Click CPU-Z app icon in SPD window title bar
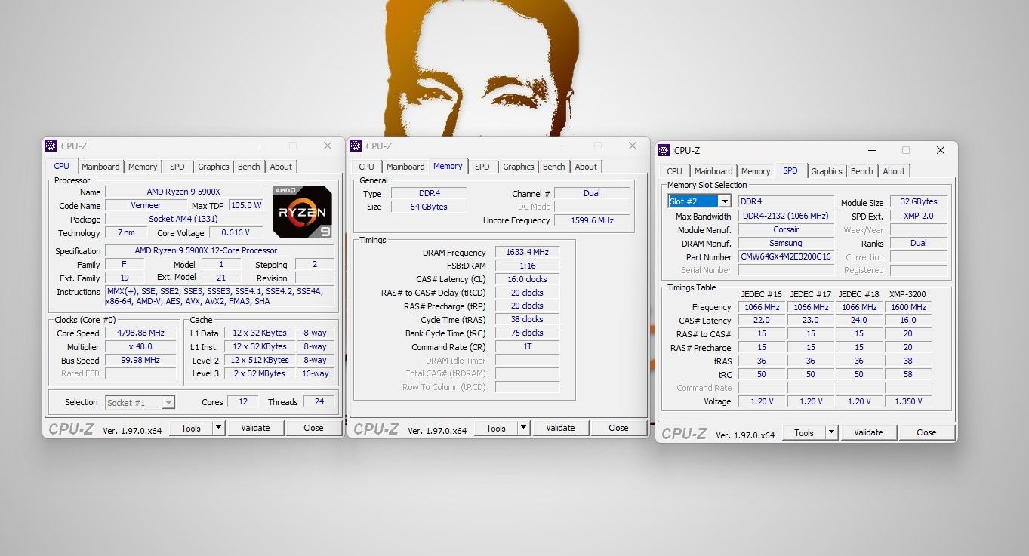1029x556 pixels. pyautogui.click(x=664, y=150)
